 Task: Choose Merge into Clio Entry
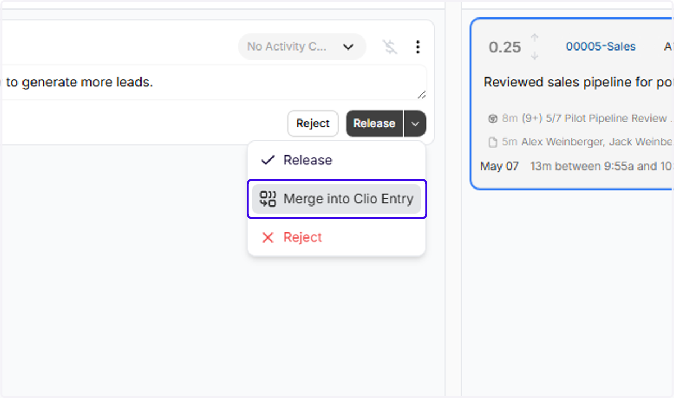coord(336,199)
